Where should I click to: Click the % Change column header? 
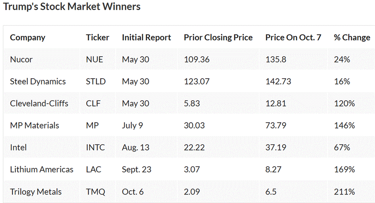click(x=352, y=37)
